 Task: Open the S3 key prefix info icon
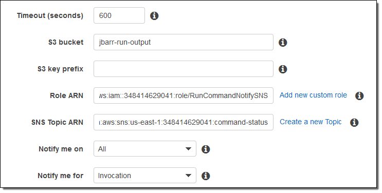tap(283, 69)
